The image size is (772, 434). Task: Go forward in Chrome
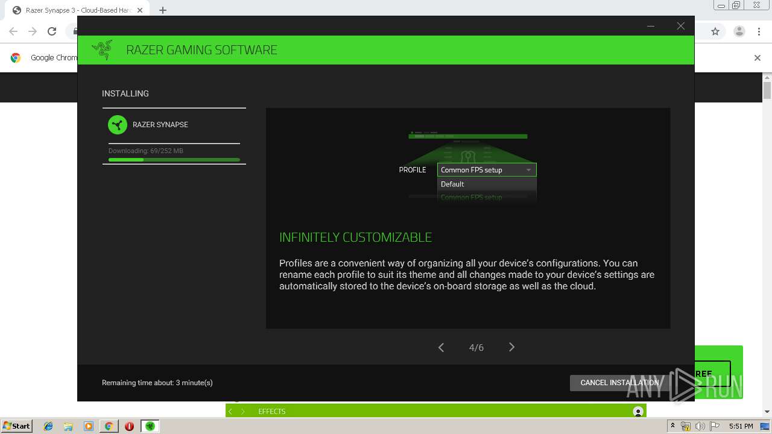point(33,31)
